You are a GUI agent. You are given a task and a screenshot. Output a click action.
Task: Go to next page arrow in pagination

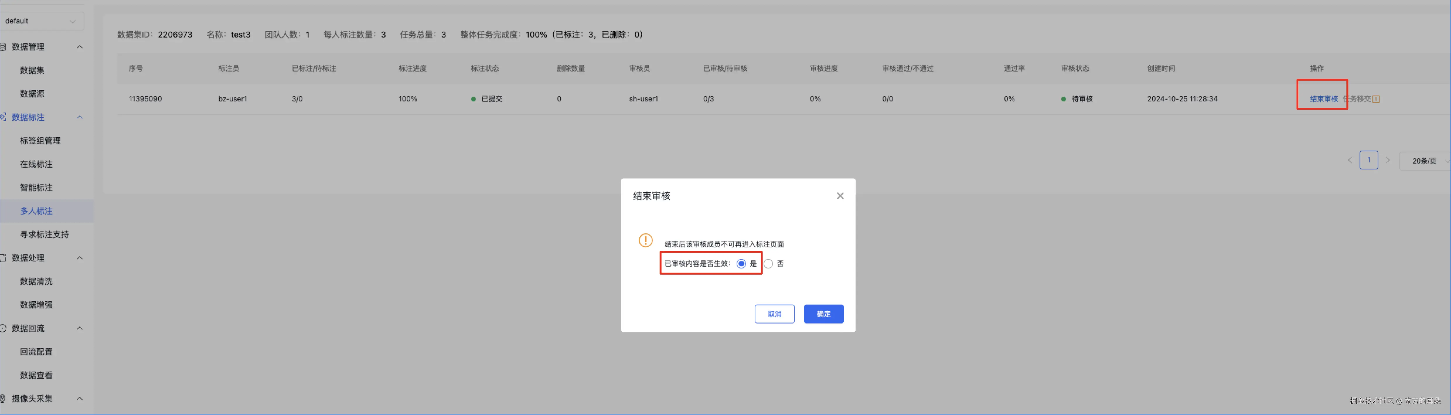(1388, 161)
